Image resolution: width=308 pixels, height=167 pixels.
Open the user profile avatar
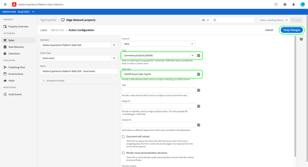[x=303, y=5]
